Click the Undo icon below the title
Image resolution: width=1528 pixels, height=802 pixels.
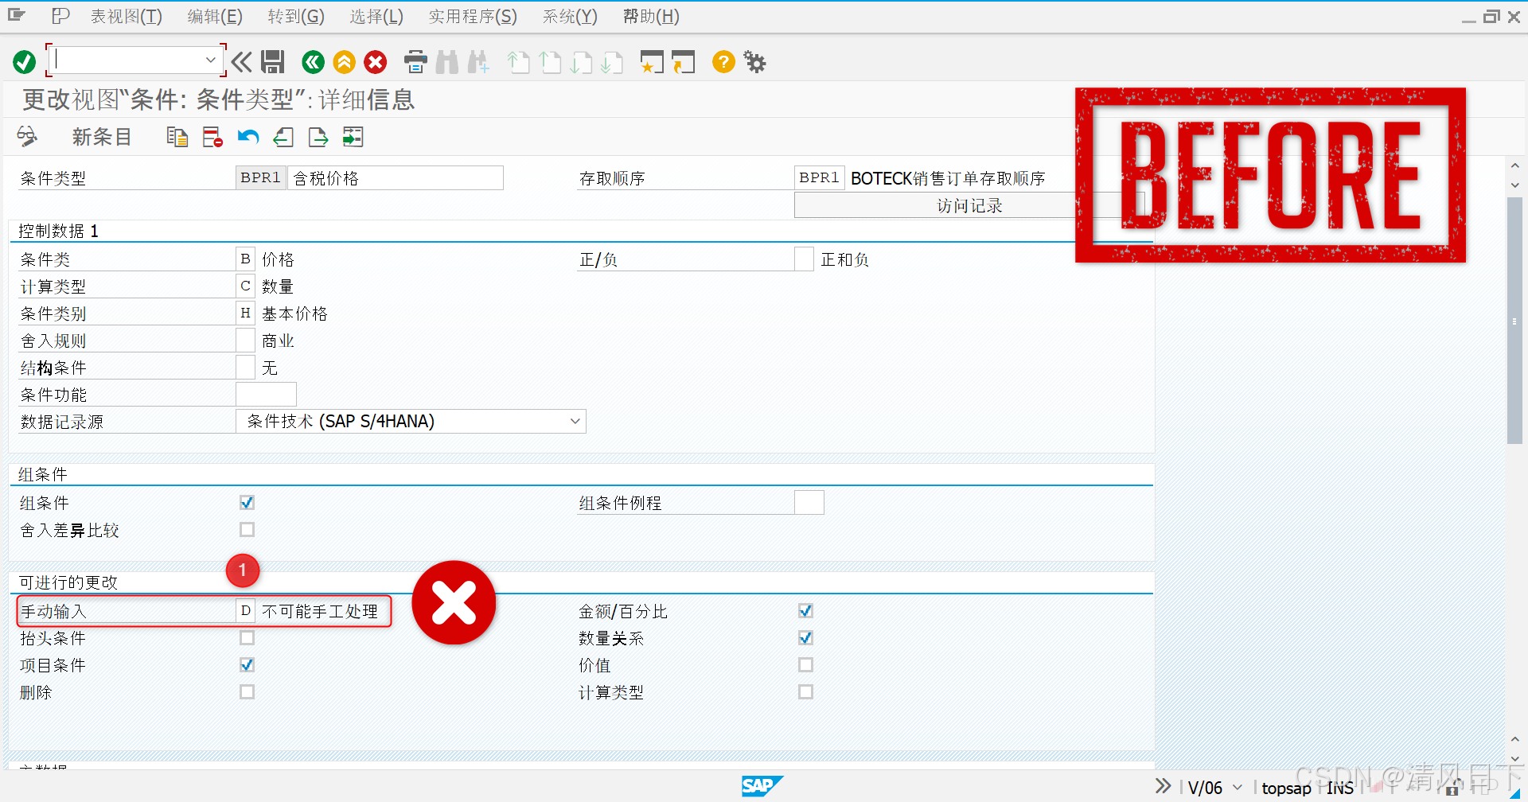tap(248, 137)
